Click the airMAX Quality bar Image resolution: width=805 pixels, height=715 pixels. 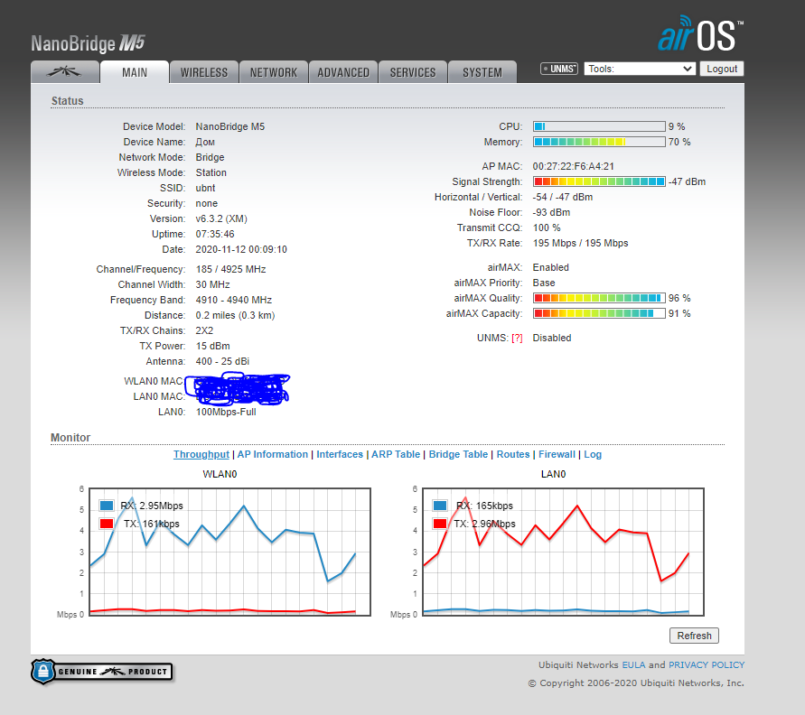click(599, 298)
